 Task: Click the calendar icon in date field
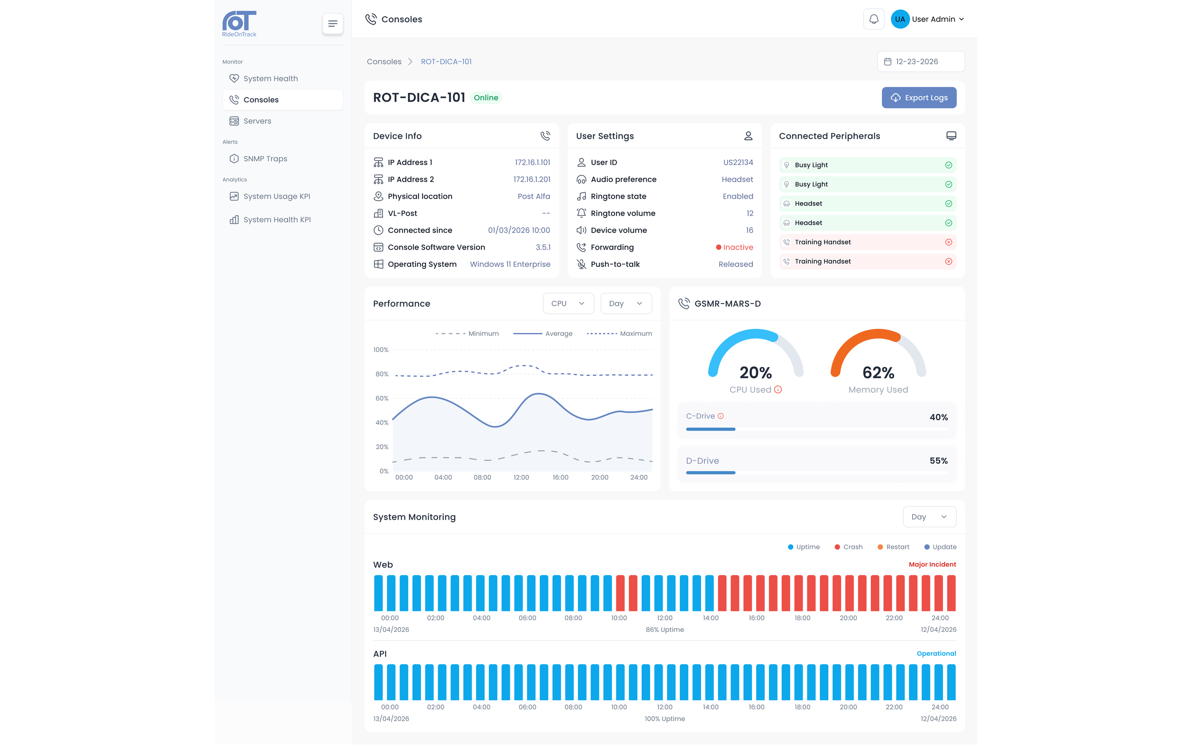pyautogui.click(x=887, y=61)
